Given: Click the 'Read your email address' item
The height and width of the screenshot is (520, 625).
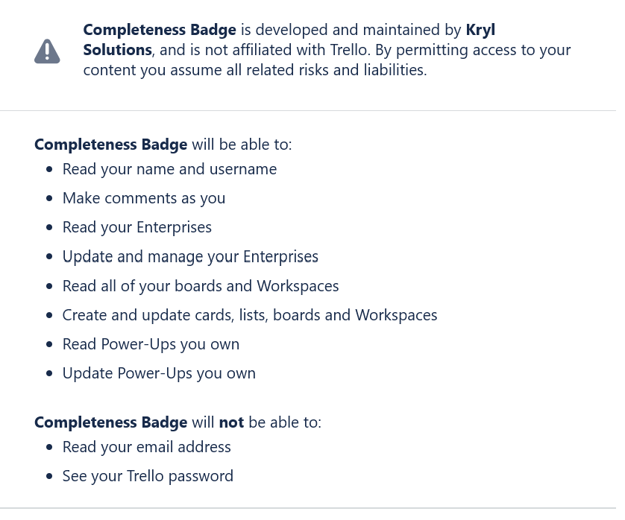Looking at the screenshot, I should pyautogui.click(x=147, y=447).
